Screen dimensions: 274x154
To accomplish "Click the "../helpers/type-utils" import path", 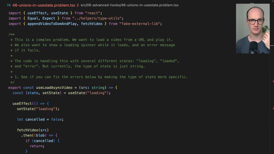I will coord(98,19).
